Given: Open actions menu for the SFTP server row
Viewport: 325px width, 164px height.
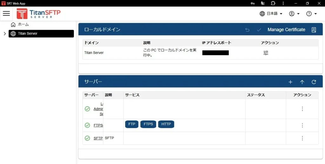Looking at the screenshot, I should click(x=302, y=138).
